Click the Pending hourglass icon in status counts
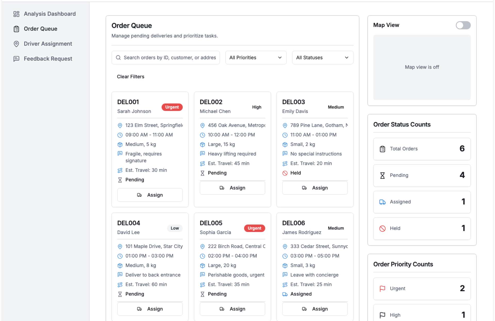The height and width of the screenshot is (321, 495). point(382,175)
